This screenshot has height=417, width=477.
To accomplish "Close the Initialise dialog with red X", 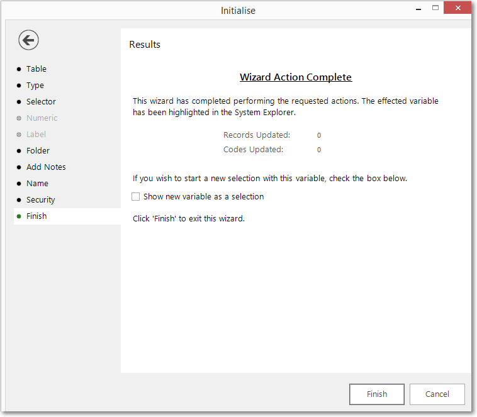I will click(457, 8).
